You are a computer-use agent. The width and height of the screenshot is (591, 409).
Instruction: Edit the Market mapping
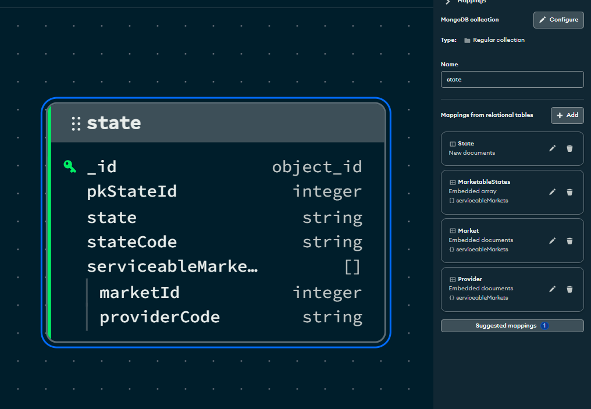[x=552, y=240]
